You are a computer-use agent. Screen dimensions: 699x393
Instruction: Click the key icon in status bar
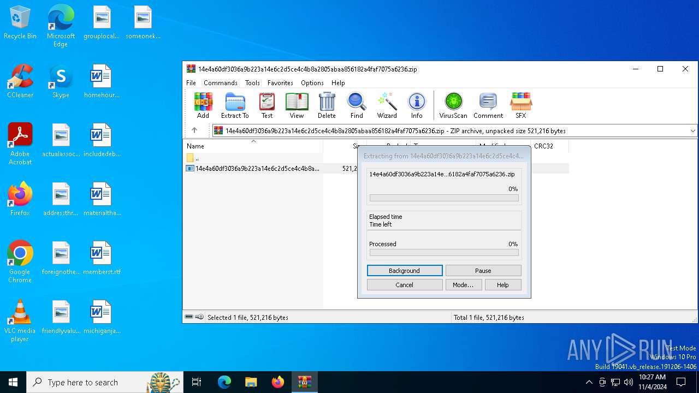[199, 317]
